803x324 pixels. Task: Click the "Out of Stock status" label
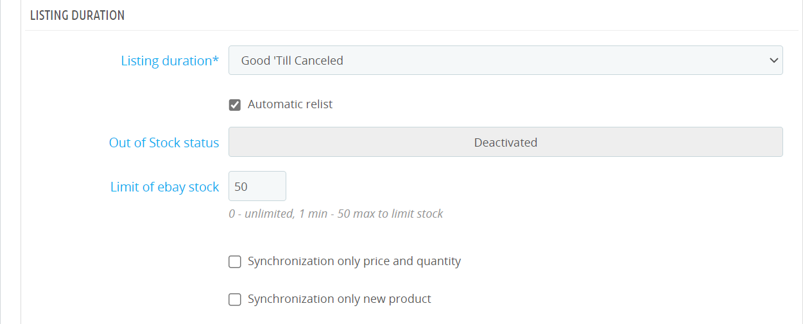click(164, 143)
